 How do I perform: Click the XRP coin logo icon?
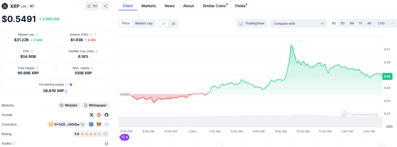5,6
